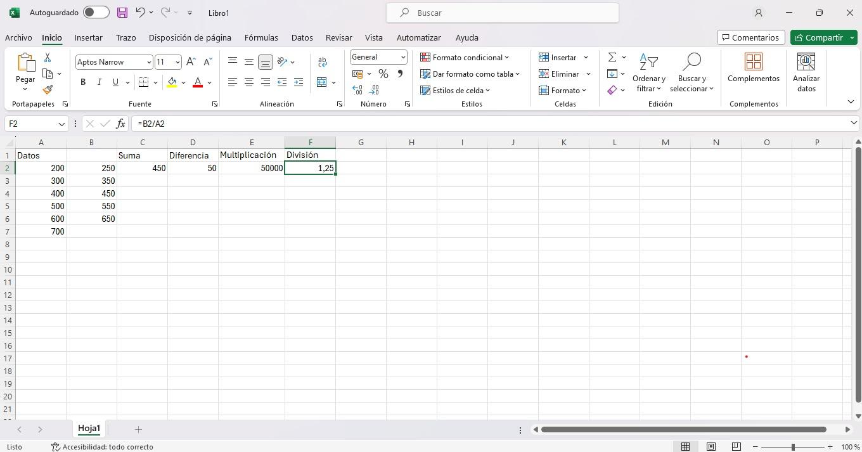Switch to the Disposición de página tab
Viewport: 862px width, 452px height.
point(190,37)
